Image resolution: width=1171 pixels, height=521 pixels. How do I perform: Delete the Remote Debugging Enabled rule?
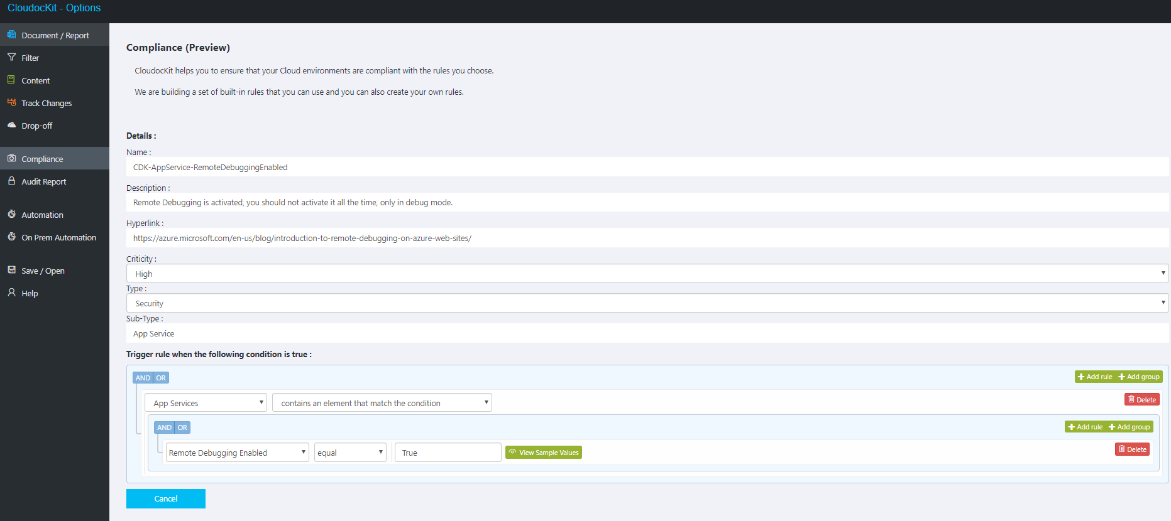(x=1133, y=449)
